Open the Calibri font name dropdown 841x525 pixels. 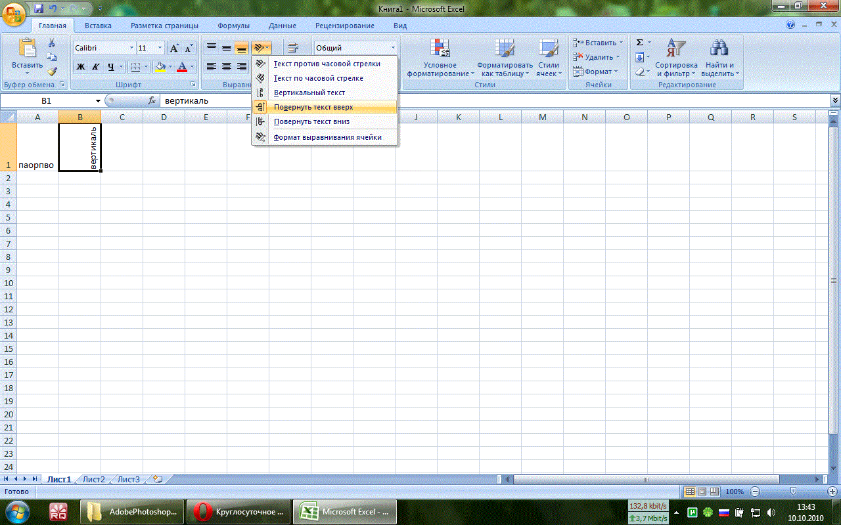point(131,48)
